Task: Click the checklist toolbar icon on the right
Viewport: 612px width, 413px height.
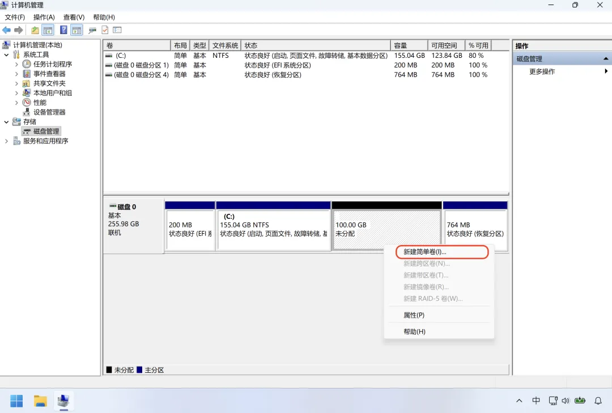Action: click(x=118, y=29)
